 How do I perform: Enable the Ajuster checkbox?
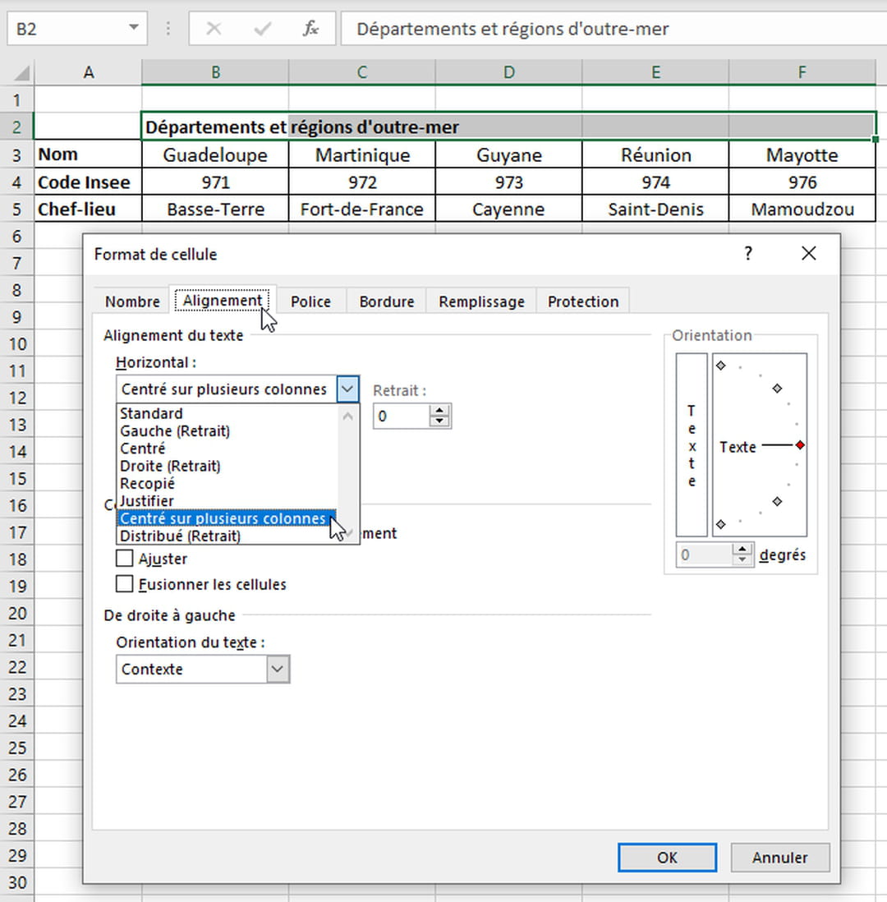(124, 558)
